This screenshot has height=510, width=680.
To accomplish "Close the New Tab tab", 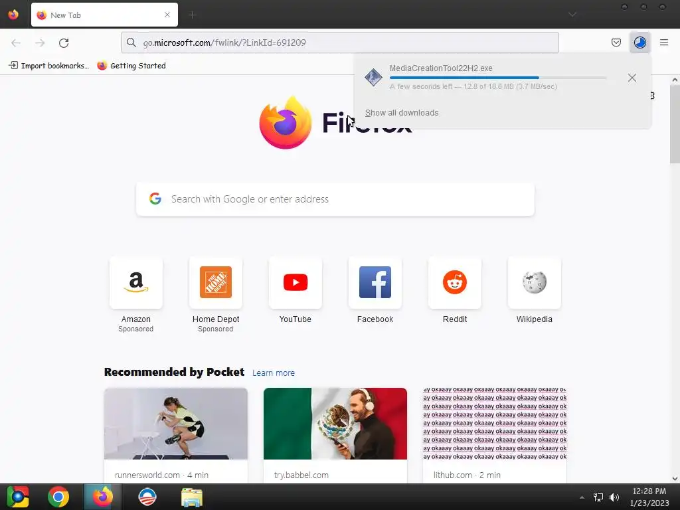I will (x=167, y=15).
